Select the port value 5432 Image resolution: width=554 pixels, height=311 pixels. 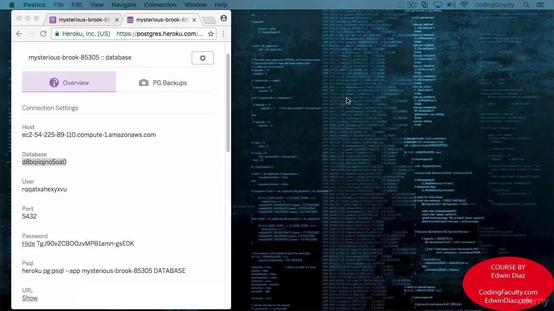(x=29, y=216)
